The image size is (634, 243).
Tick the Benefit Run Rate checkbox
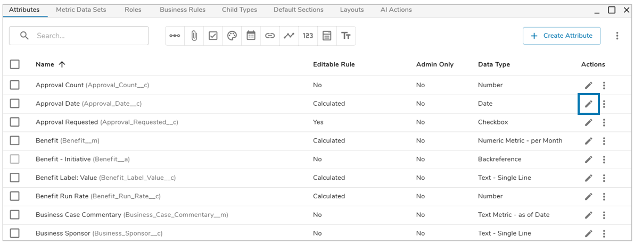tap(15, 196)
